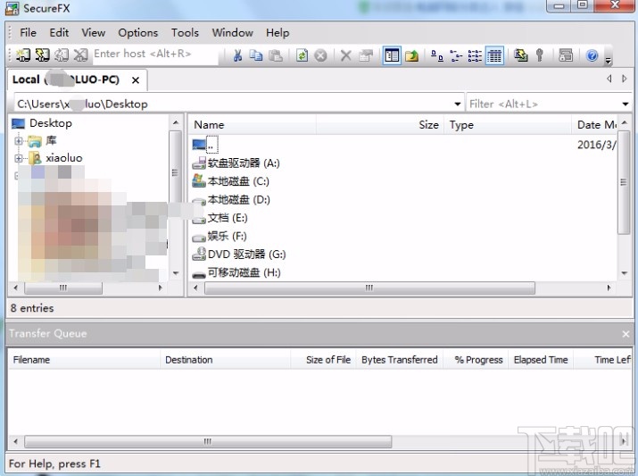Click the Stop transfer icon
The image size is (638, 476).
320,55
